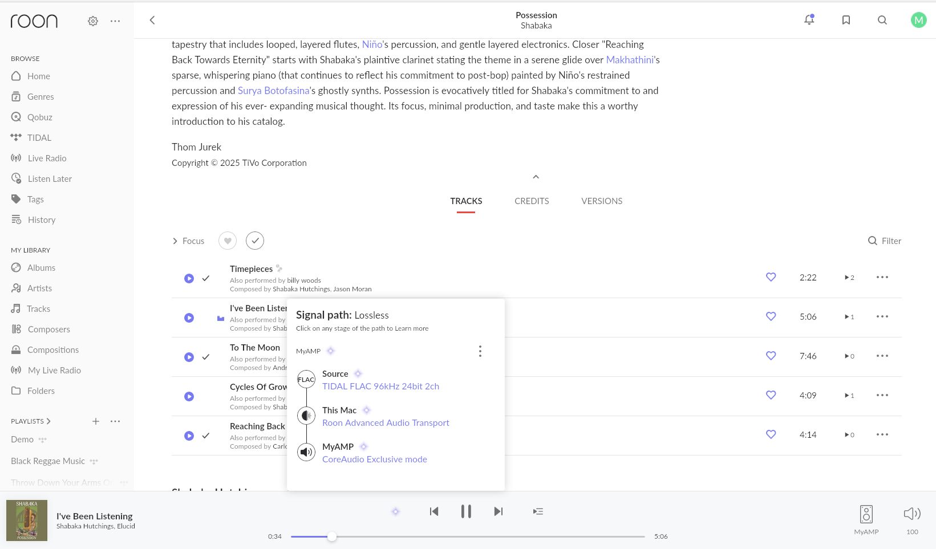Add a new playlist with plus icon
Image resolution: width=936 pixels, height=549 pixels.
[96, 421]
